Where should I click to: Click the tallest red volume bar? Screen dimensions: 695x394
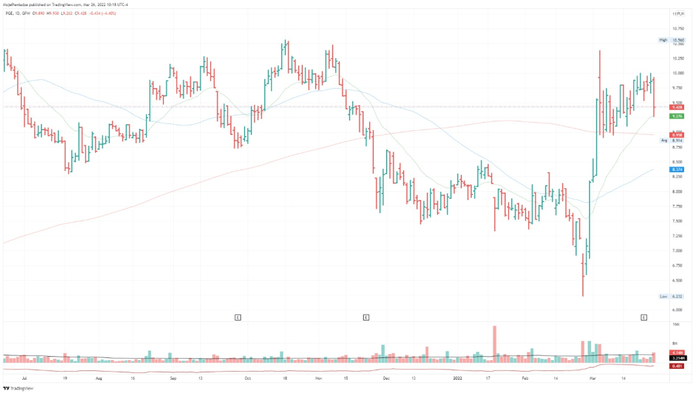(493, 339)
